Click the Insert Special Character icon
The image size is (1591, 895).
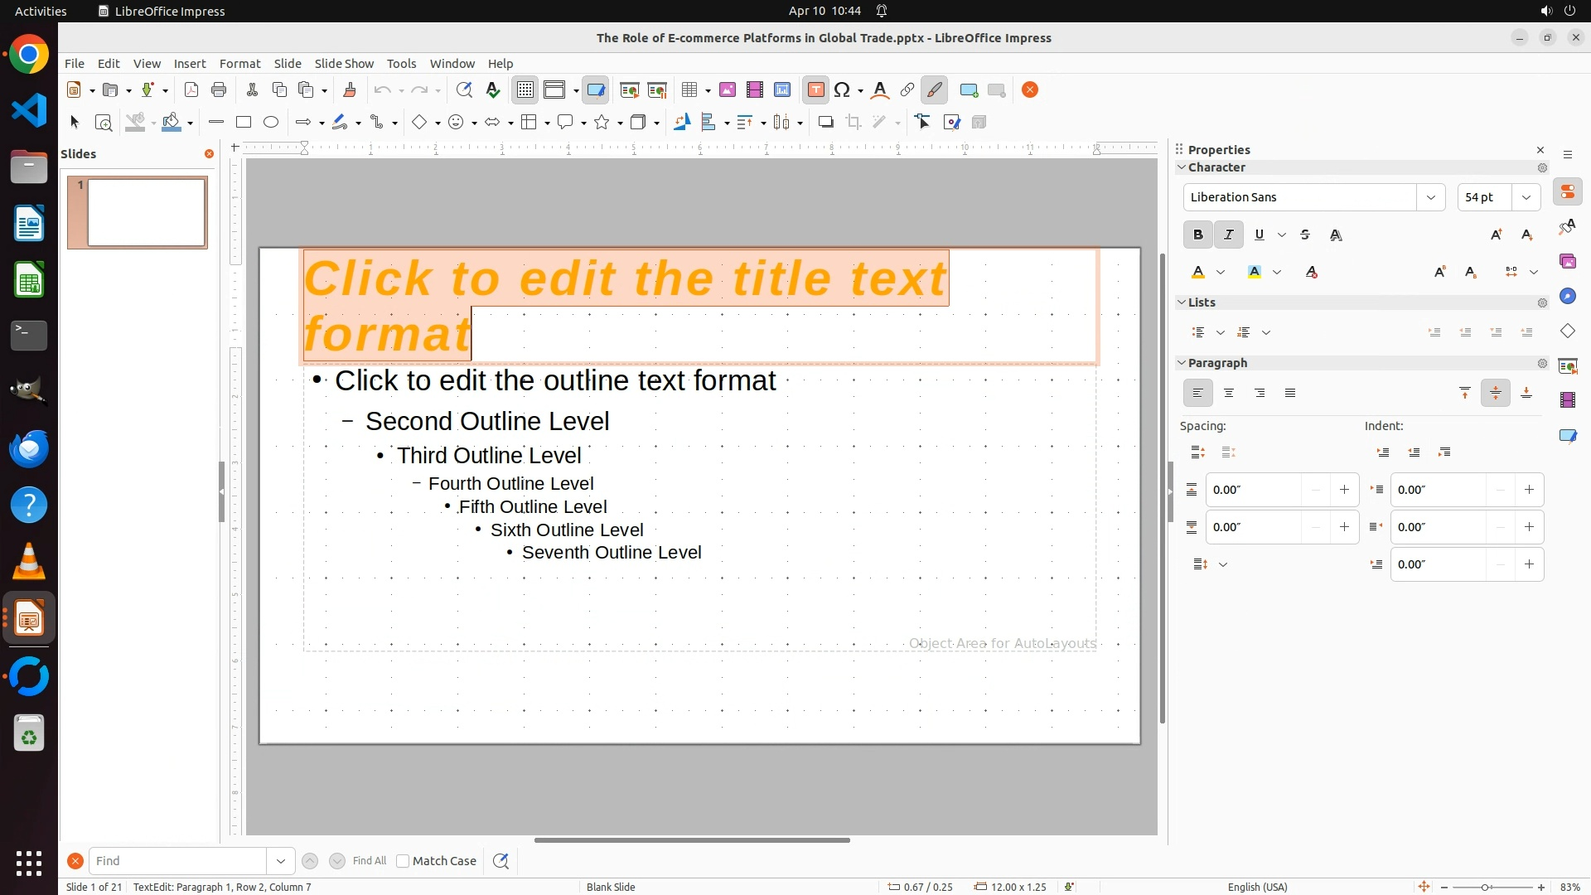[x=843, y=90]
